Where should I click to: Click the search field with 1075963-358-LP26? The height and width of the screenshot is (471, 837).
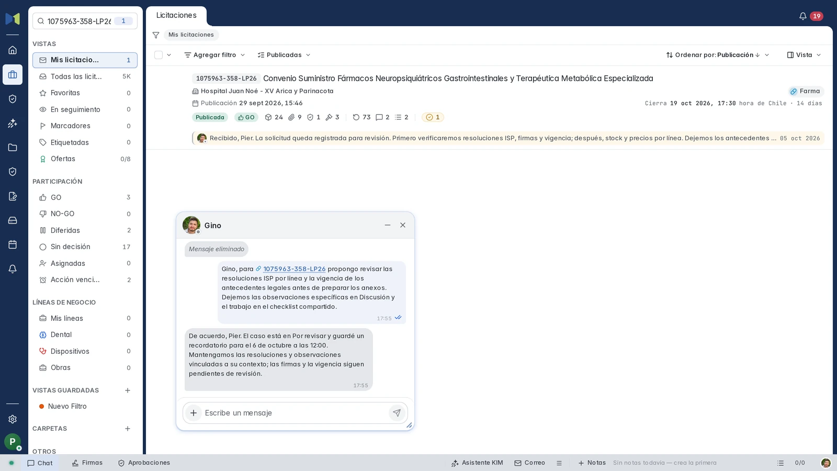click(x=85, y=21)
